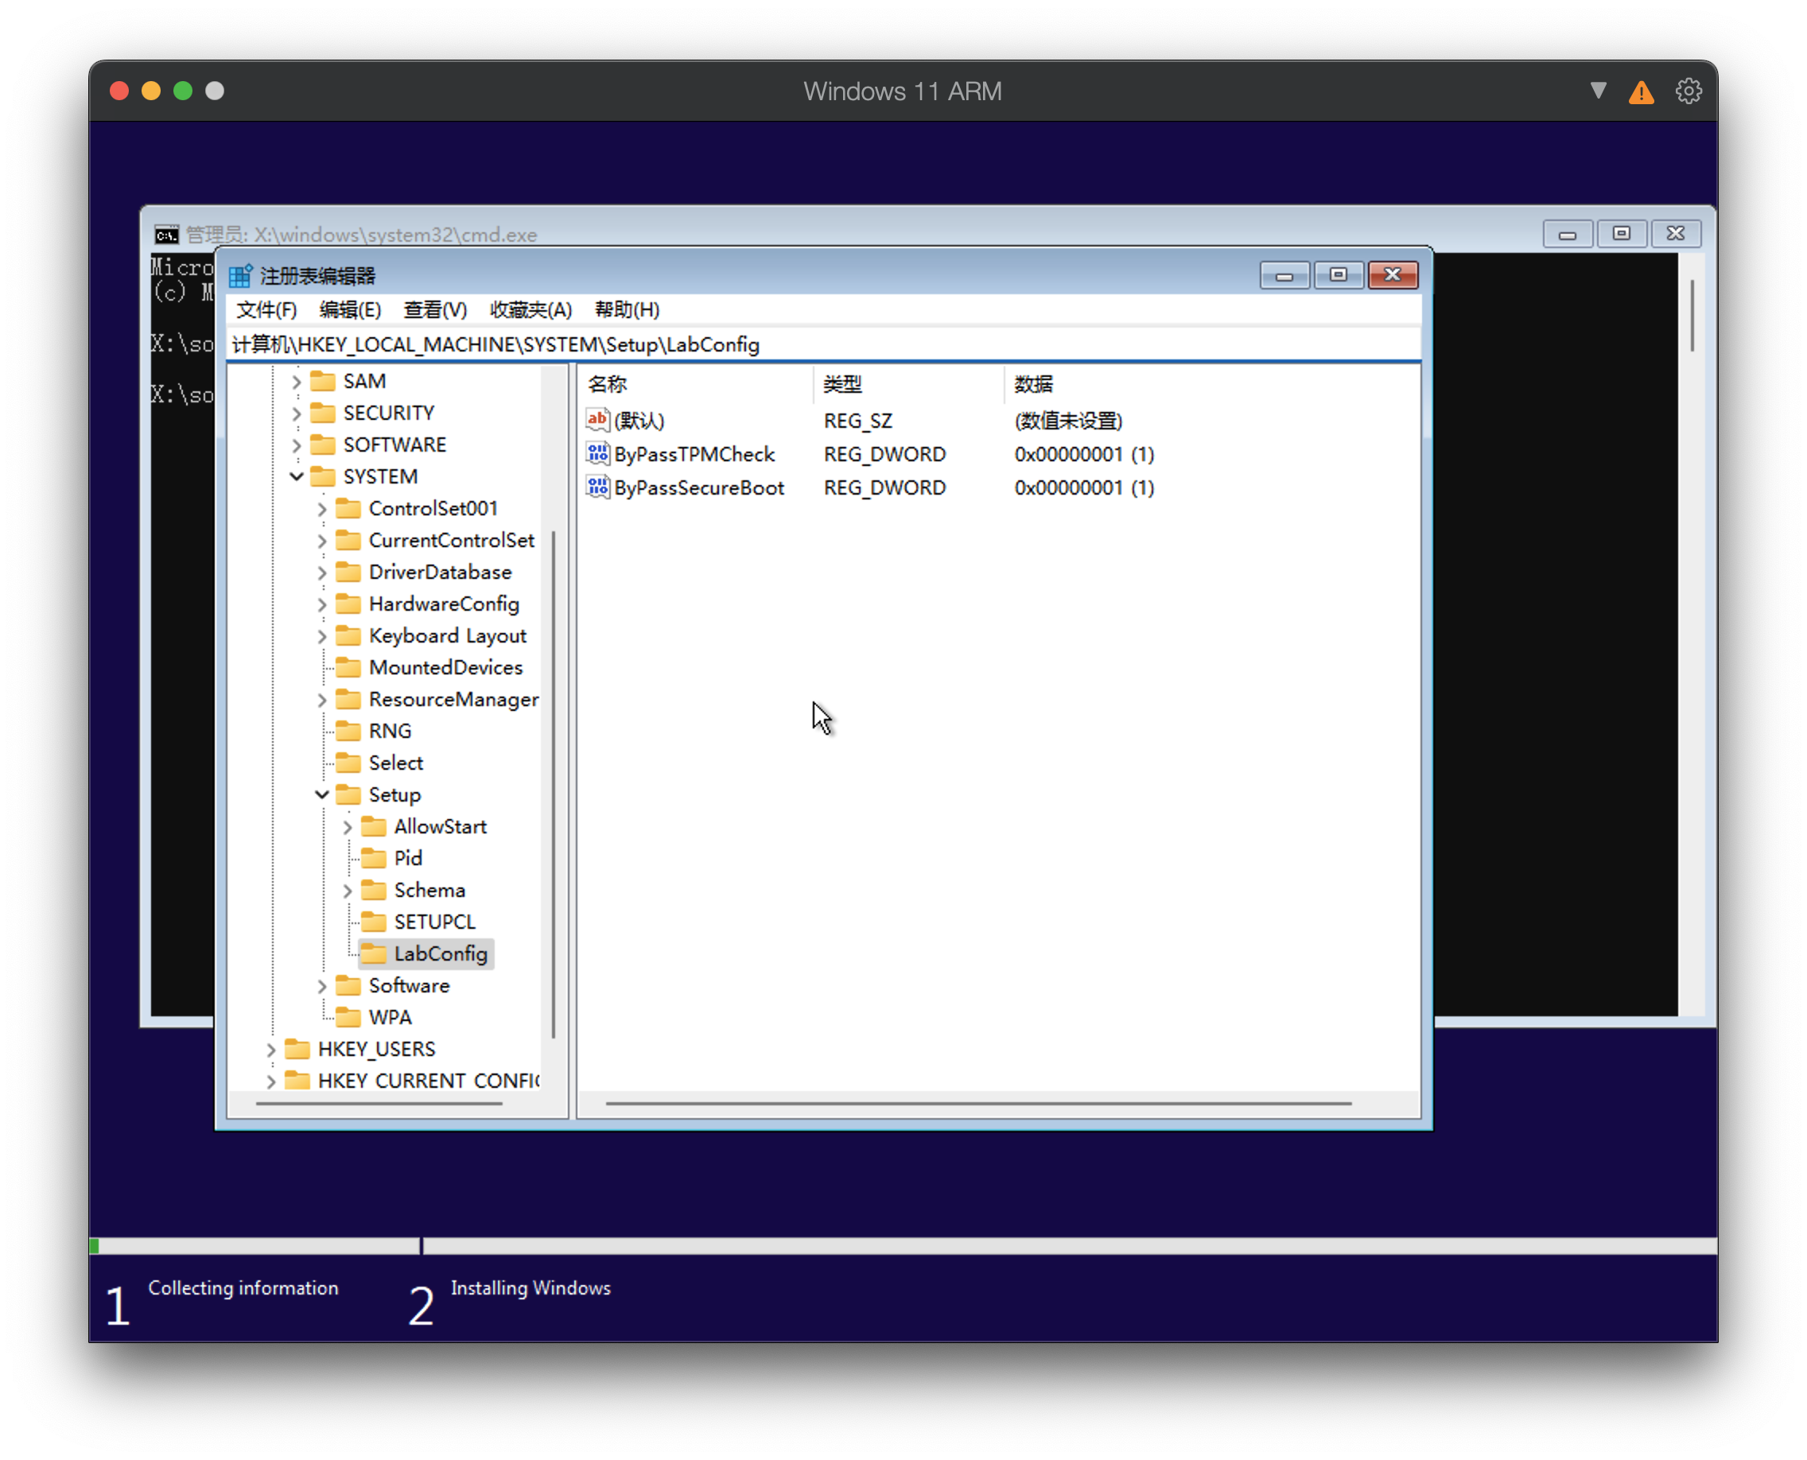1807x1460 pixels.
Task: Open the 编辑(E) menu
Action: coord(350,309)
